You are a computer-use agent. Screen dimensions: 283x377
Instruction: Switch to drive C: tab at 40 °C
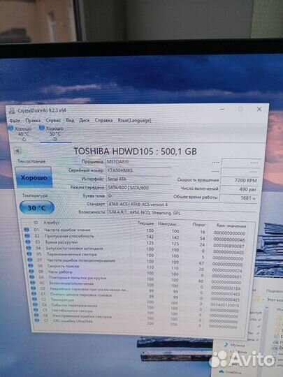(x=21, y=133)
